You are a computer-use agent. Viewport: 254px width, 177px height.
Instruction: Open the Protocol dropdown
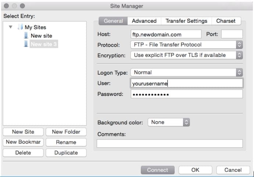click(x=187, y=45)
